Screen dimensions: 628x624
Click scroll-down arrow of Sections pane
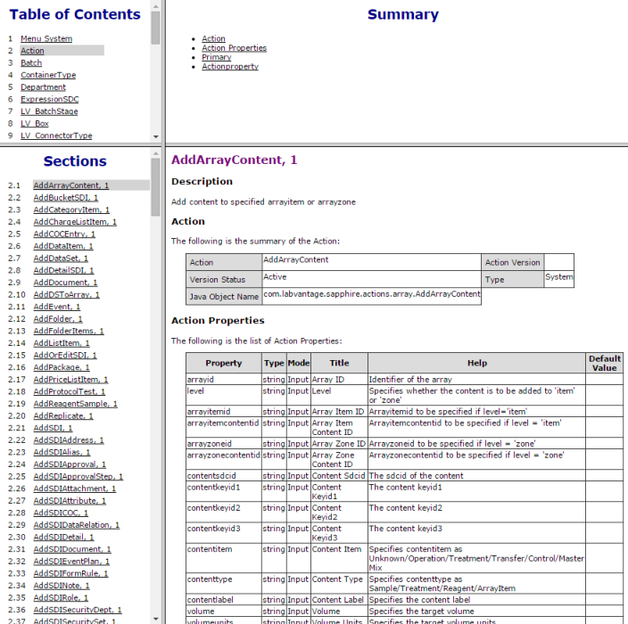[156, 619]
